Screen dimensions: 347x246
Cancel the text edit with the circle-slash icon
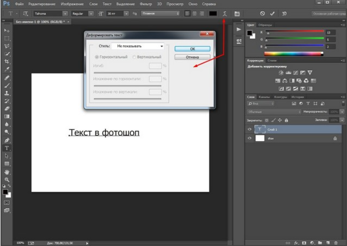point(262,14)
